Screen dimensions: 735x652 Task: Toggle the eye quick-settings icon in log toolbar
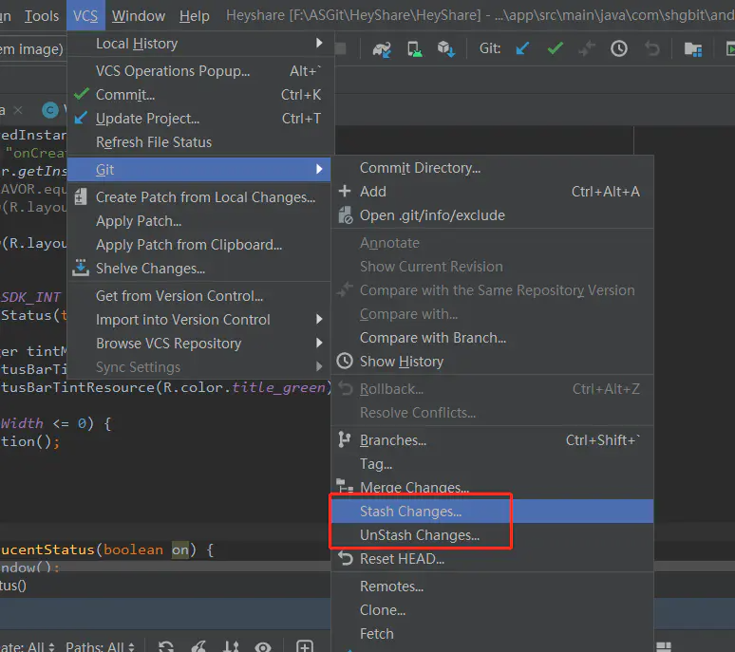(x=263, y=647)
